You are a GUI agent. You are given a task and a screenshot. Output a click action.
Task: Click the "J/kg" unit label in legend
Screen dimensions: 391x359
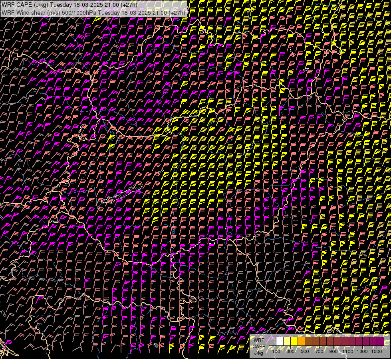coord(258,353)
